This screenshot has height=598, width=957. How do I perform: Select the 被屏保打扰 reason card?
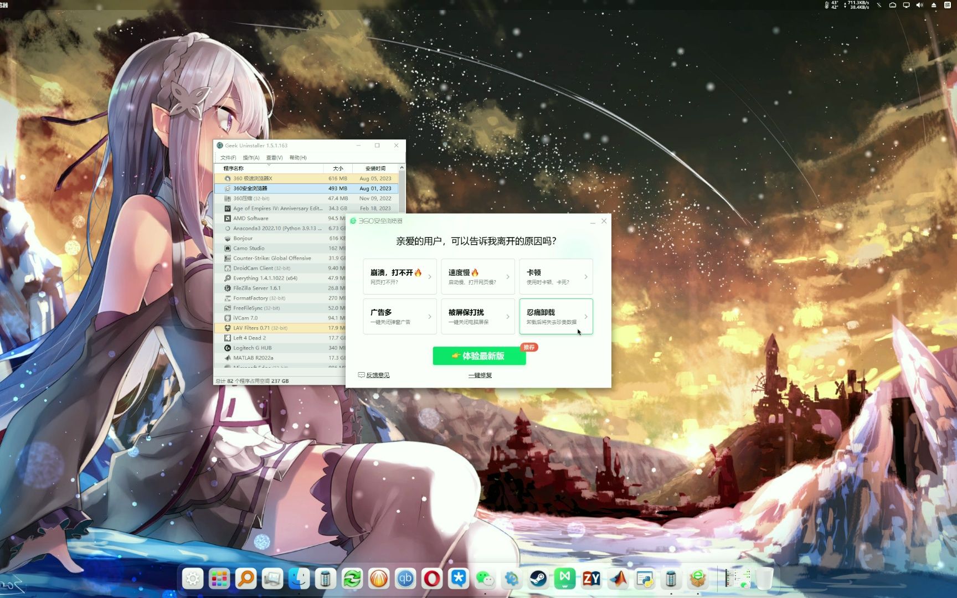pyautogui.click(x=478, y=317)
